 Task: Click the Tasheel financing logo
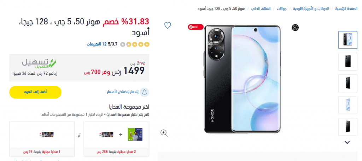pyautogui.click(x=39, y=64)
